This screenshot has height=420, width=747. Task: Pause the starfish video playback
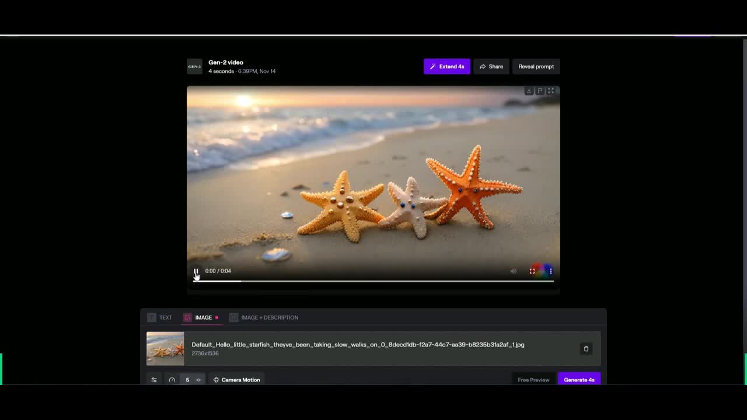(196, 271)
